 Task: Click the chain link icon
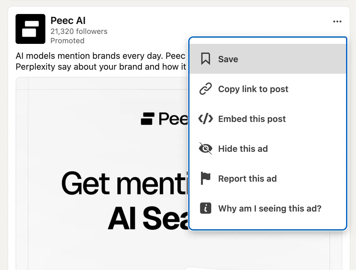click(205, 89)
